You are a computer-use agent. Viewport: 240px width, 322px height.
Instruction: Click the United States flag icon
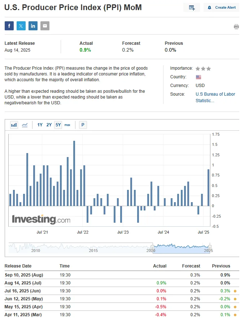(198, 77)
